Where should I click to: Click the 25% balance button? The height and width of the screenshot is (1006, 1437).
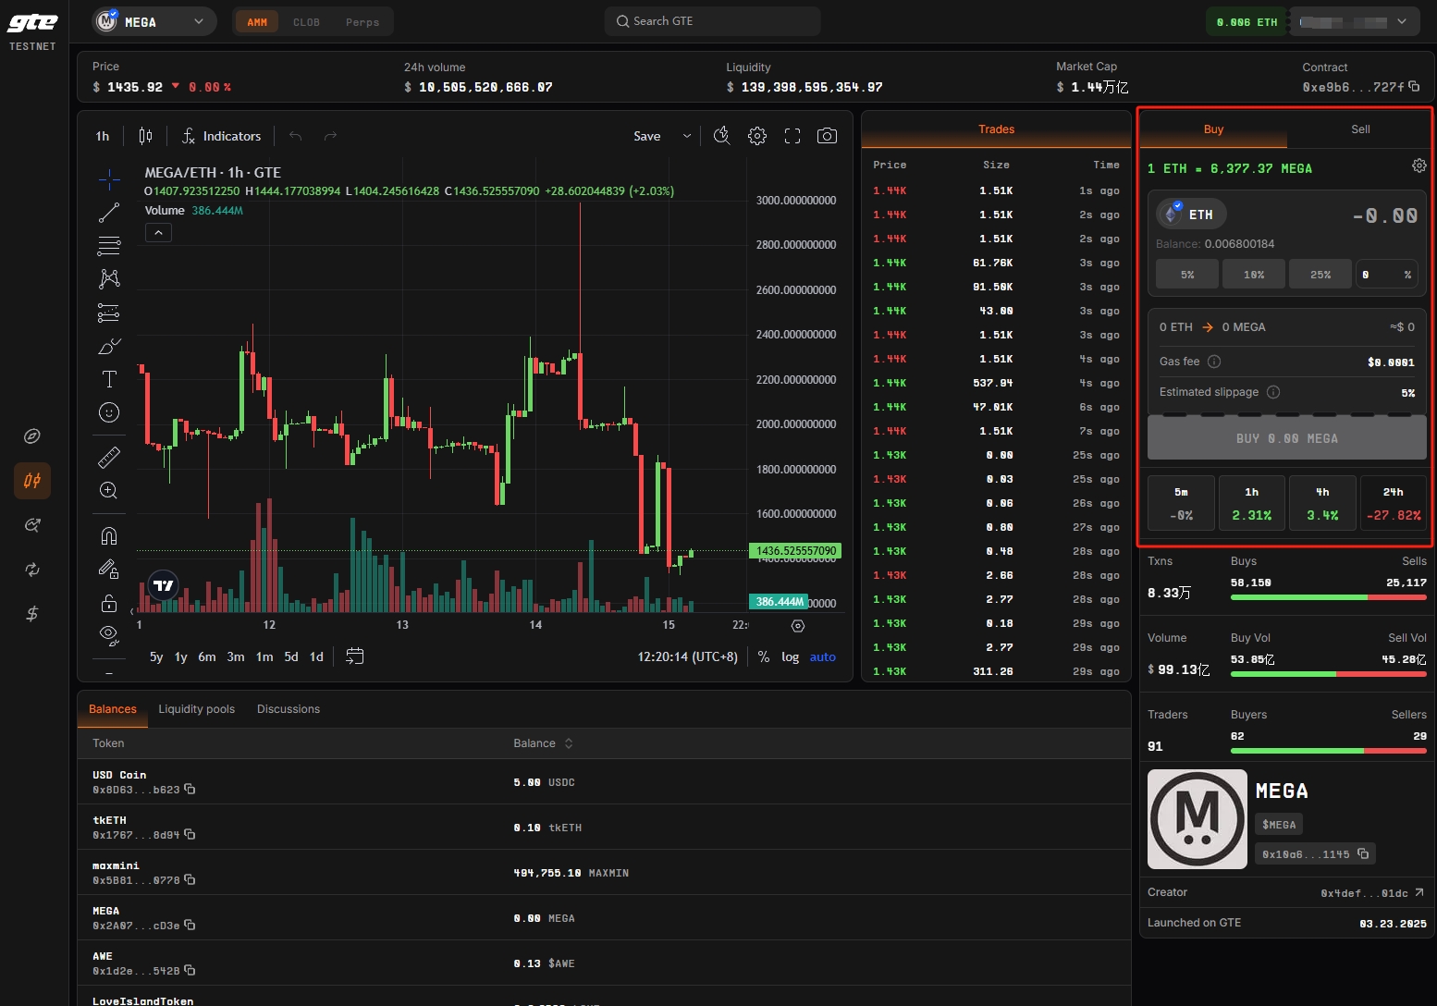coord(1320,275)
